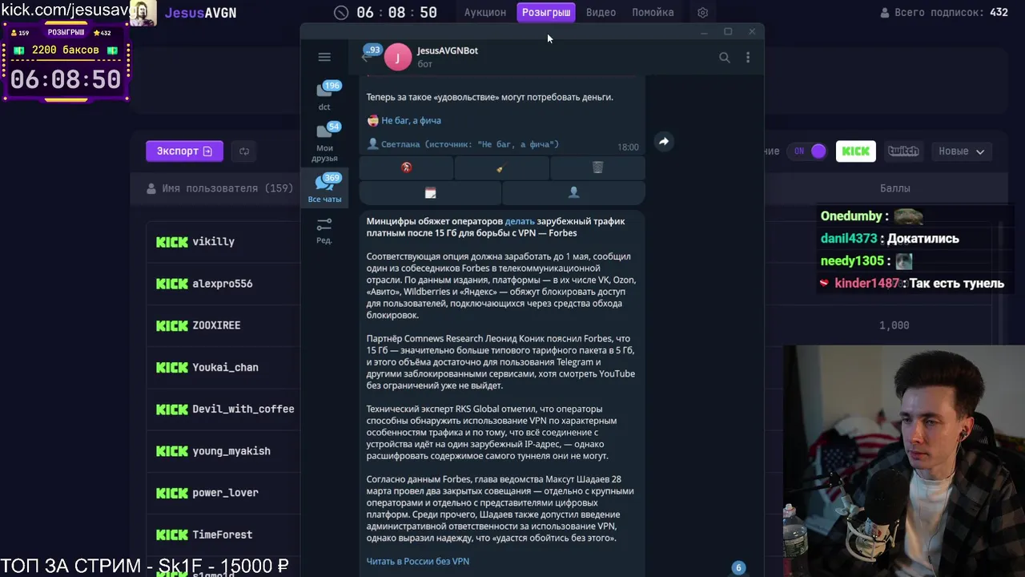
Task: Select participant Devil_with_coffee
Action: click(243, 409)
